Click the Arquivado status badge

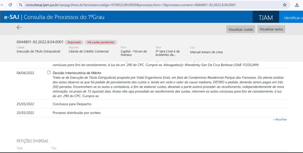[x=74, y=42]
